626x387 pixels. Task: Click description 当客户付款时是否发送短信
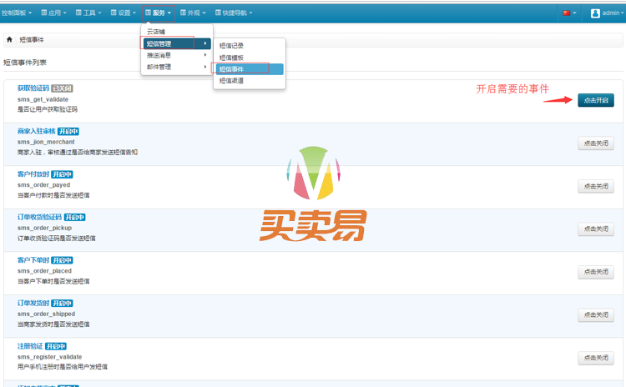coord(53,195)
